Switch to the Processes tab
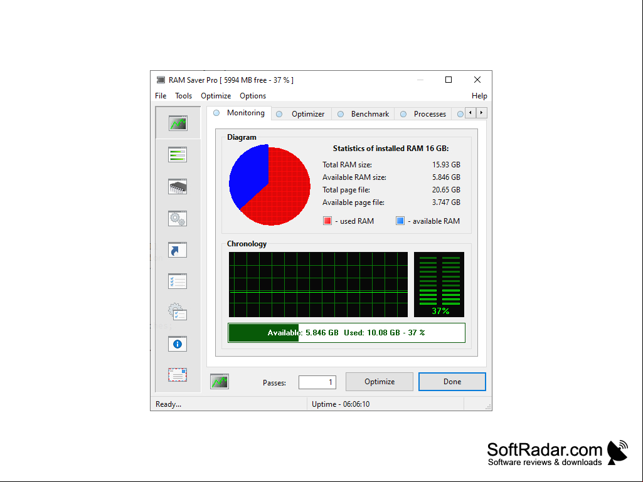The width and height of the screenshot is (643, 482). (x=423, y=114)
